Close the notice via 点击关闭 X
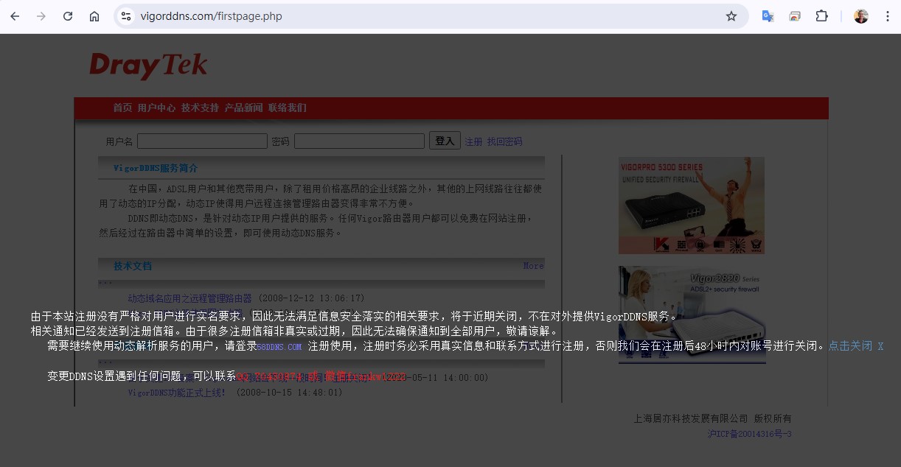The height and width of the screenshot is (467, 901). (x=855, y=345)
